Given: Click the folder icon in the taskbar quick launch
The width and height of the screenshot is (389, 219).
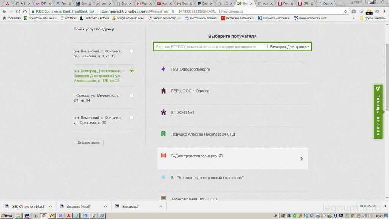Looking at the screenshot, I should tap(18, 216).
